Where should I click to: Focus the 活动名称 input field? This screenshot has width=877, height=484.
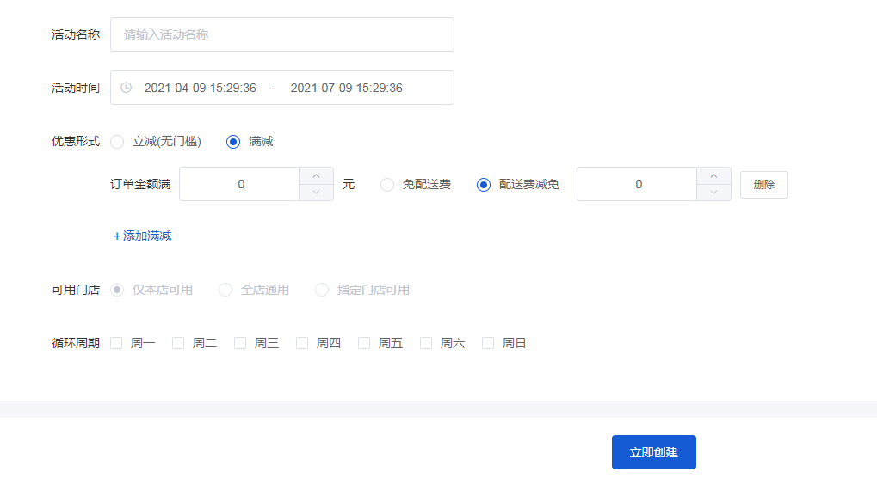(282, 34)
